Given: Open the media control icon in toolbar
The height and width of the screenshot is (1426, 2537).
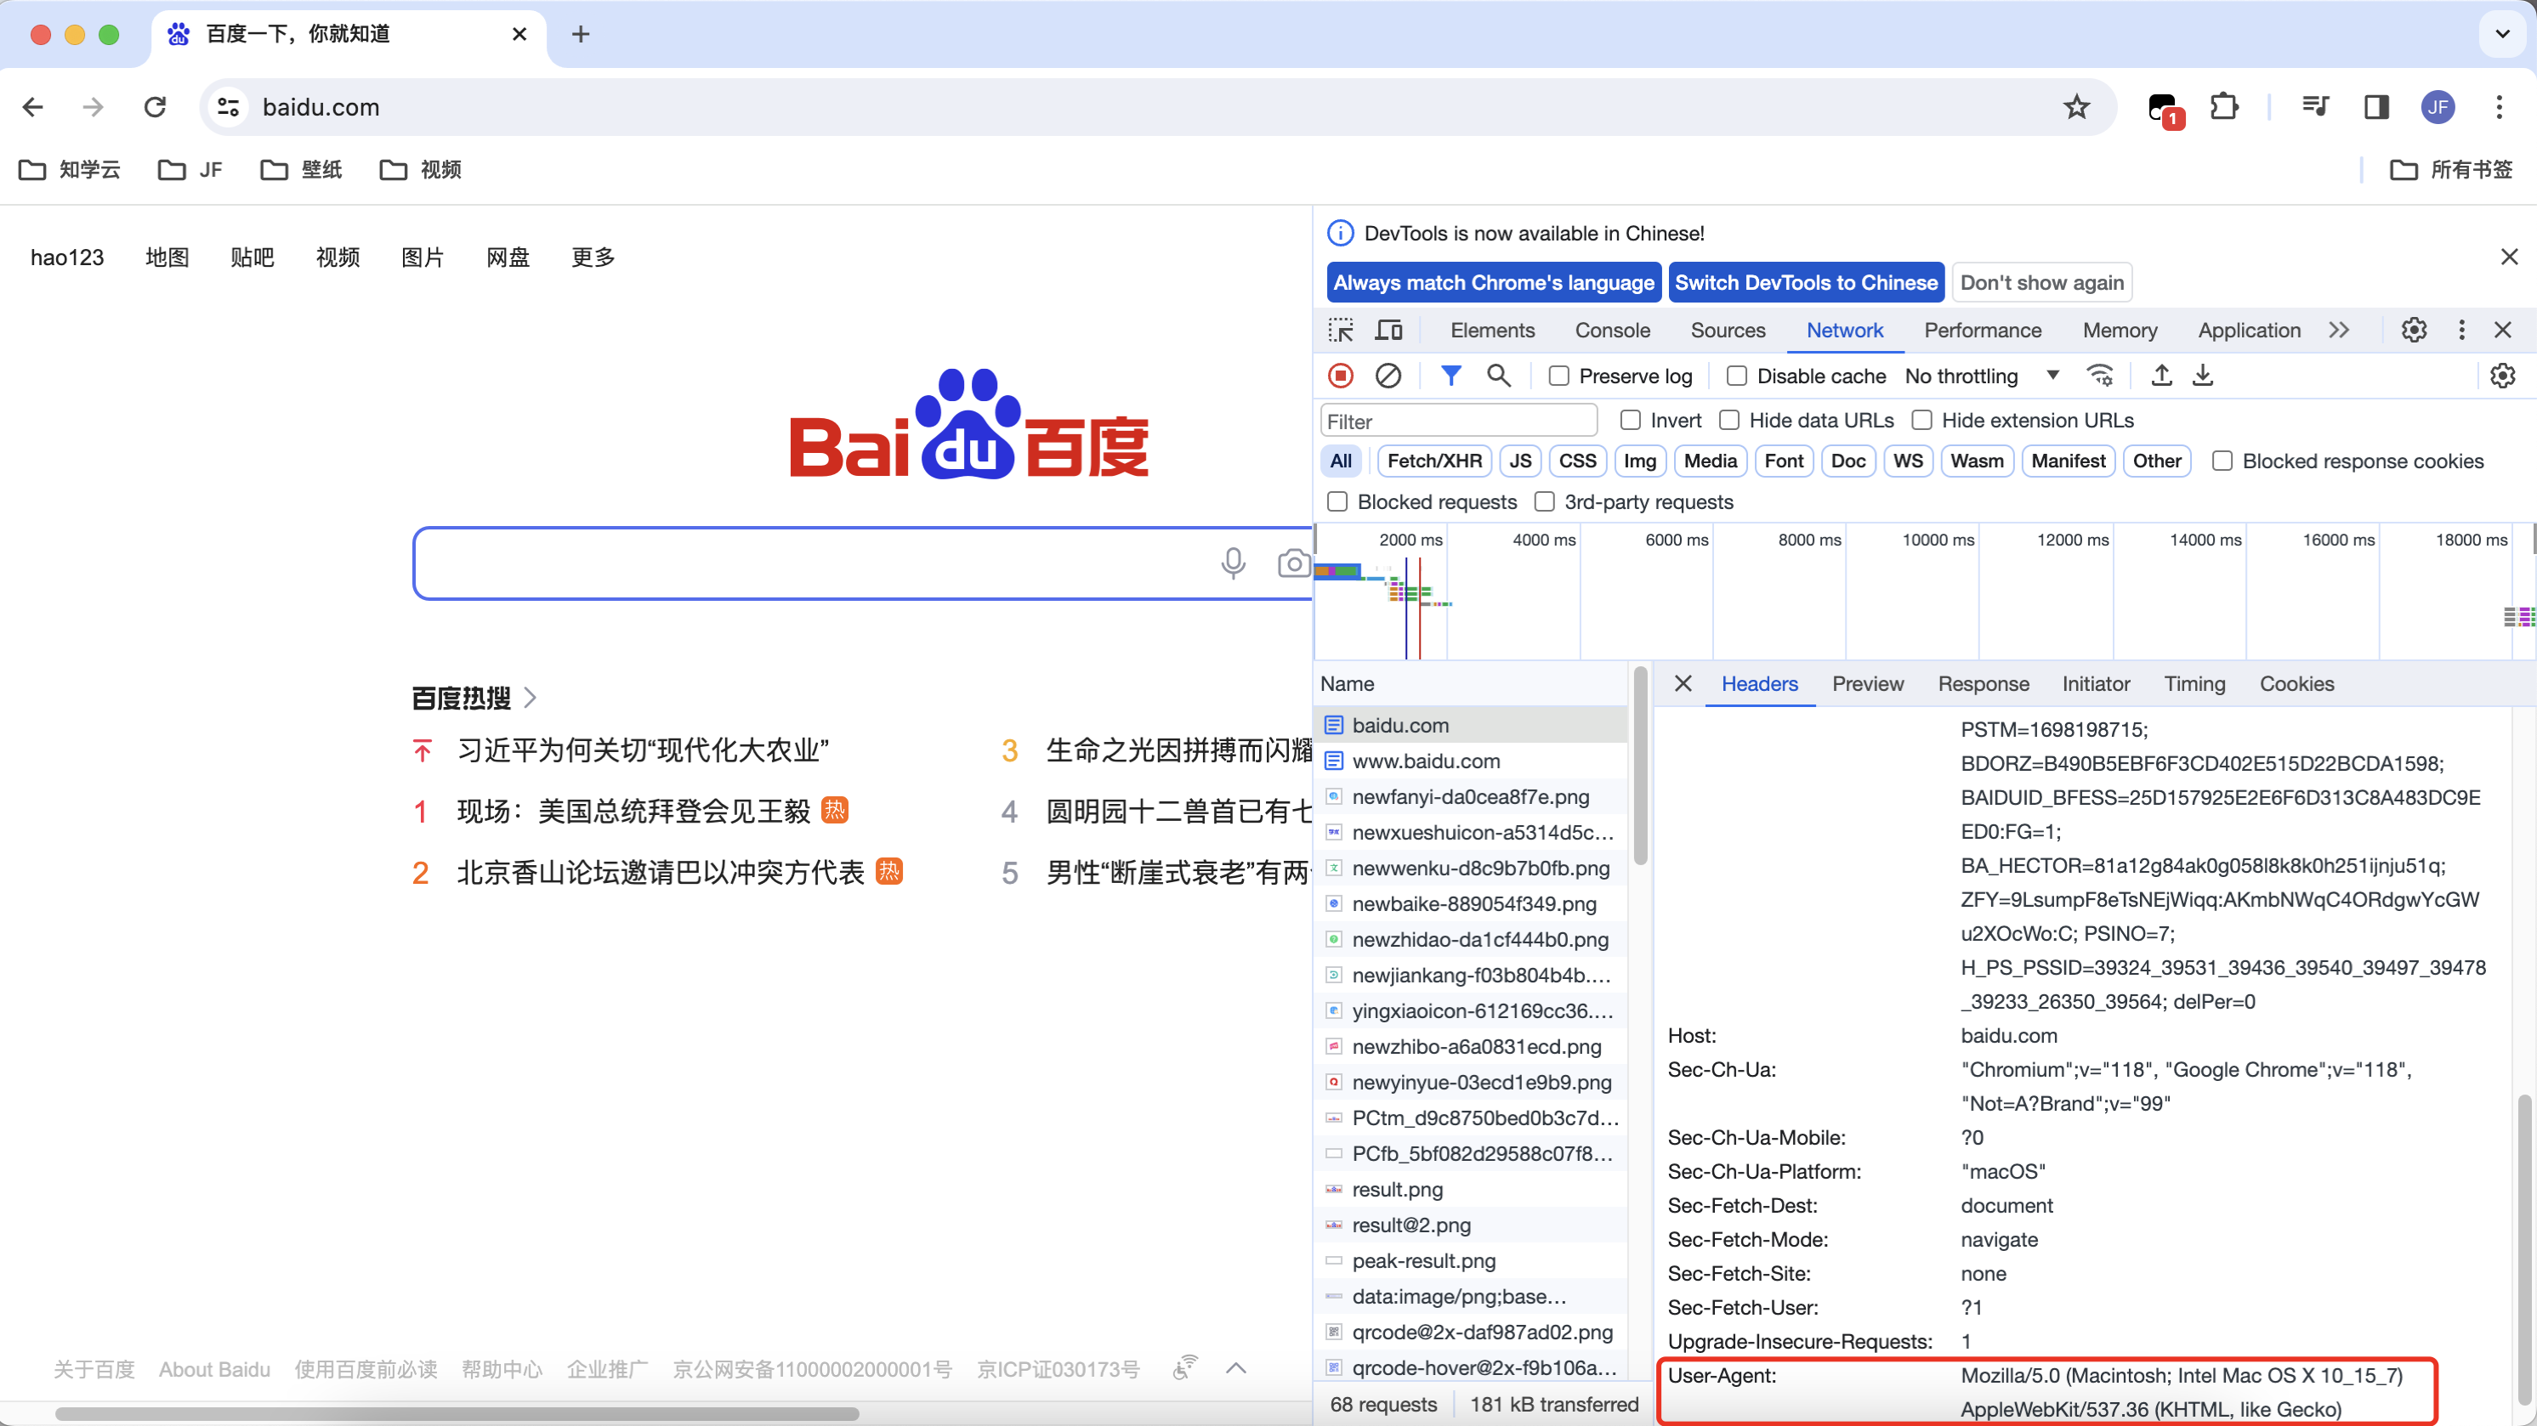Looking at the screenshot, I should tap(2315, 106).
